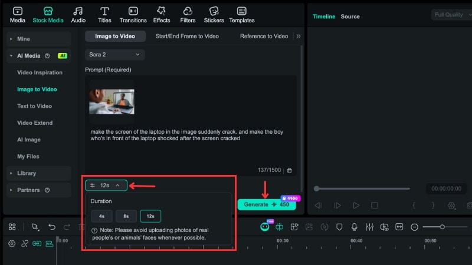Open the Audio tab
Image resolution: width=472 pixels, height=265 pixels.
pyautogui.click(x=78, y=15)
